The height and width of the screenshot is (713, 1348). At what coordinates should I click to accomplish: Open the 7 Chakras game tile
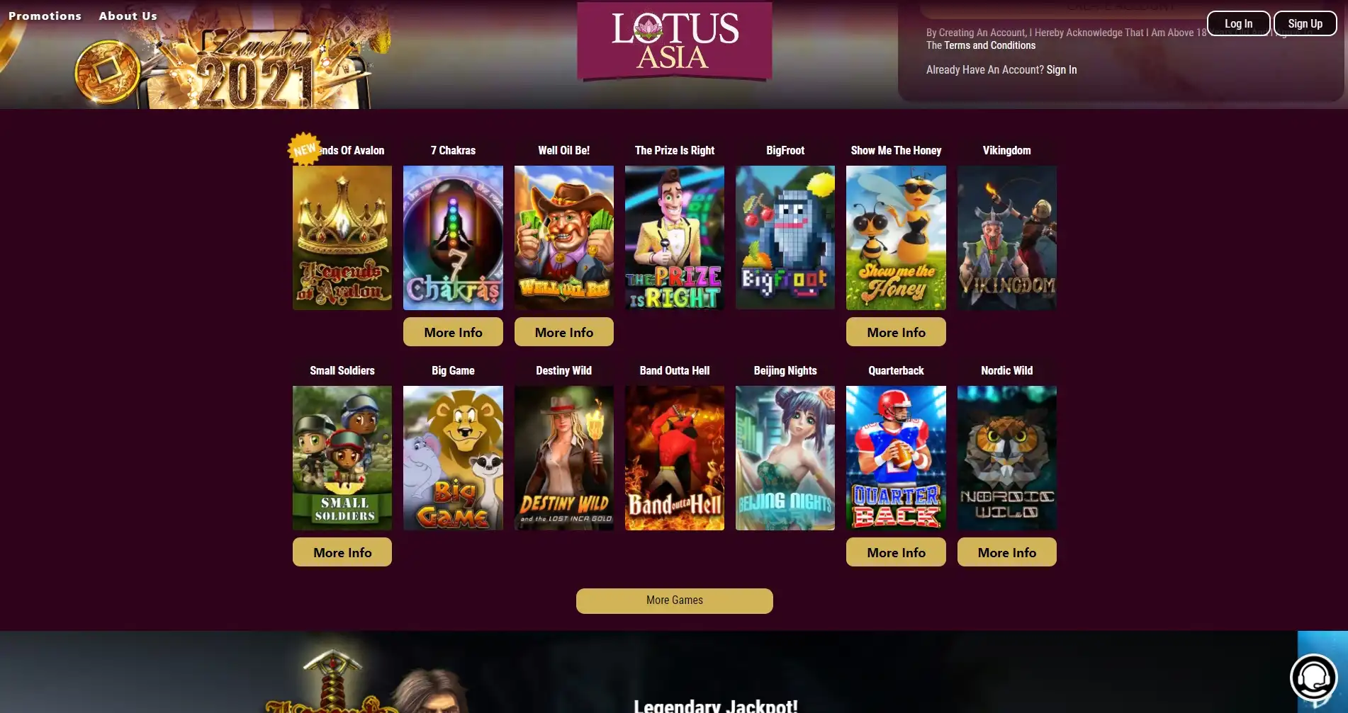coord(453,238)
